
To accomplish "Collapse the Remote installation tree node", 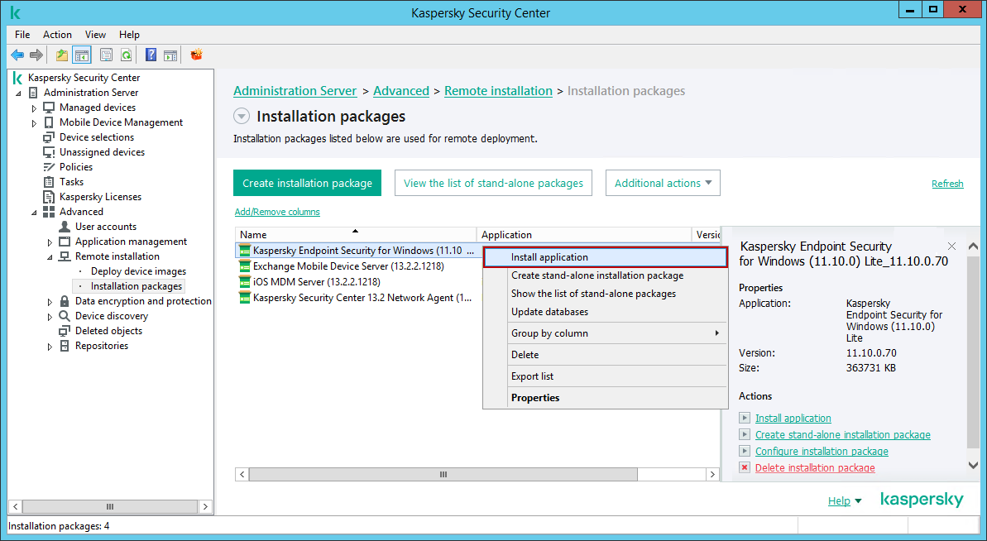I will pyautogui.click(x=50, y=257).
